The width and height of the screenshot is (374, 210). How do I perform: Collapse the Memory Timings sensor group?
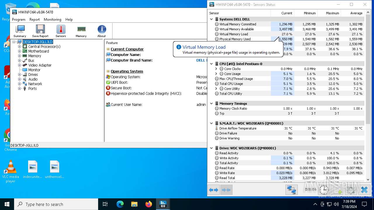211,103
